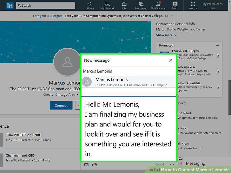231x173 pixels.
Task: Open the Promoted panel ellipsis menu
Action: pos(217,45)
